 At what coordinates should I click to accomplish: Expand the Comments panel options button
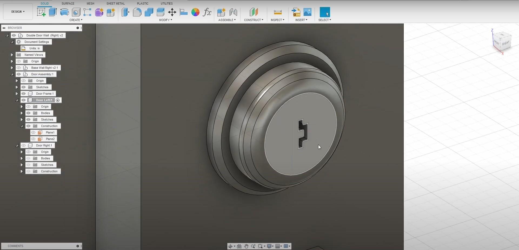(x=78, y=246)
